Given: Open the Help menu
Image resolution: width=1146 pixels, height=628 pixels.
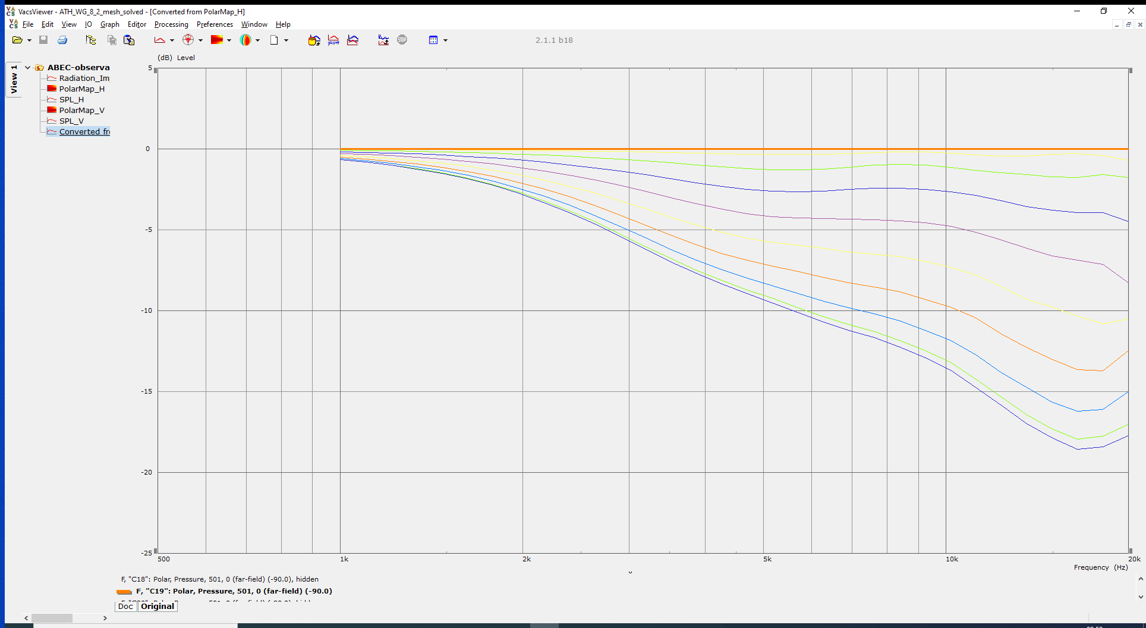Looking at the screenshot, I should [283, 24].
